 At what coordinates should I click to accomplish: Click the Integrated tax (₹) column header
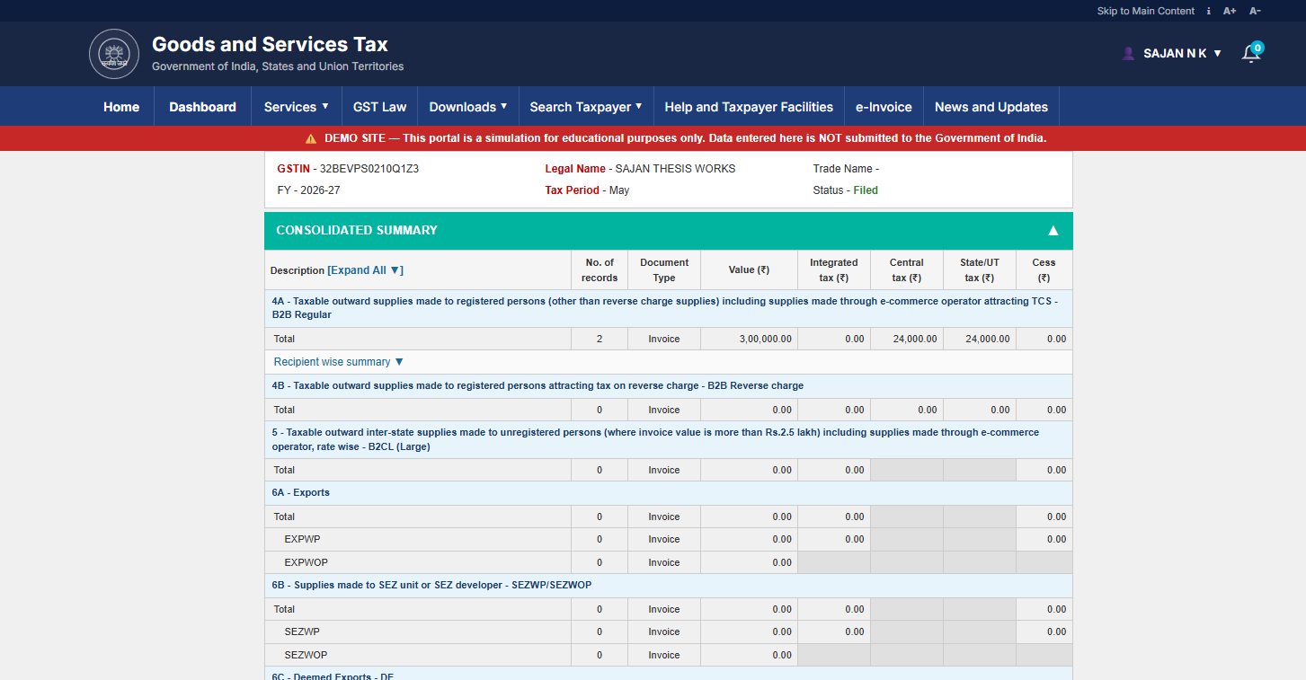833,270
